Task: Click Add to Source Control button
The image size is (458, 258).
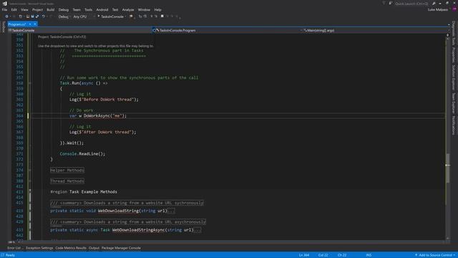Action: click(x=435, y=255)
